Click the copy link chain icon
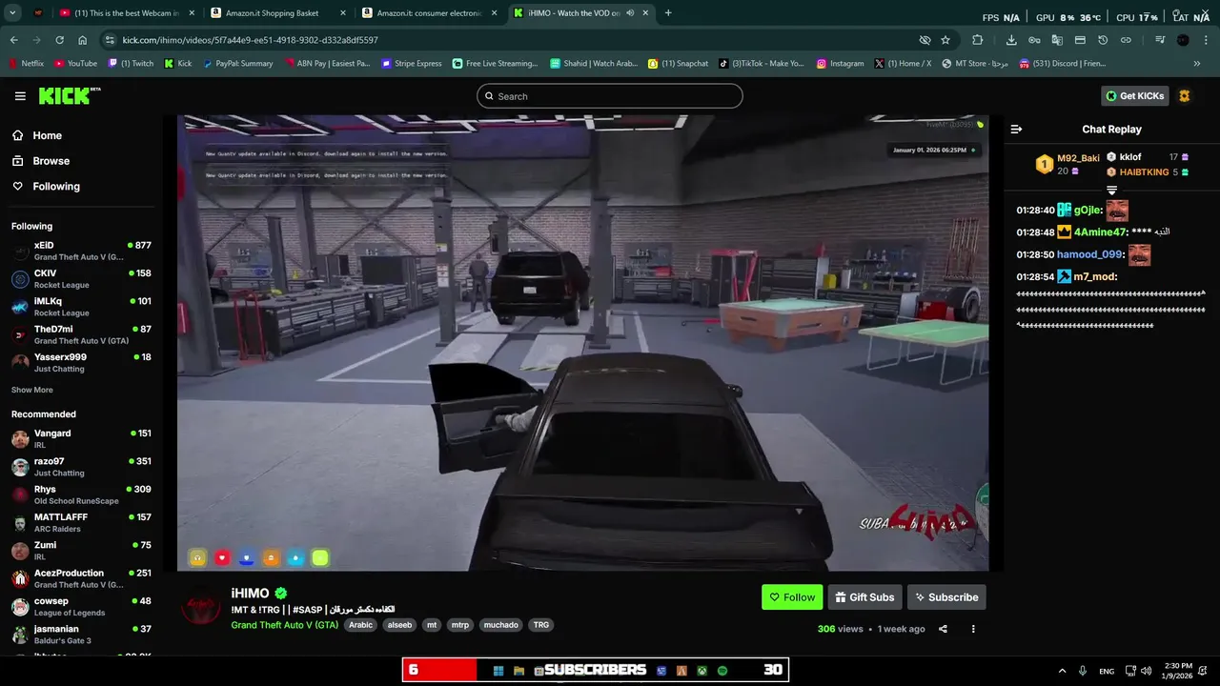This screenshot has height=686, width=1220. [x=1126, y=40]
